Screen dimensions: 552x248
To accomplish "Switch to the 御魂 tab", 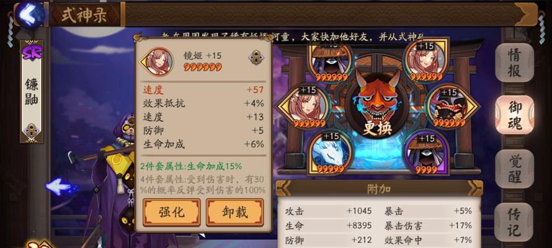I will [514, 115].
